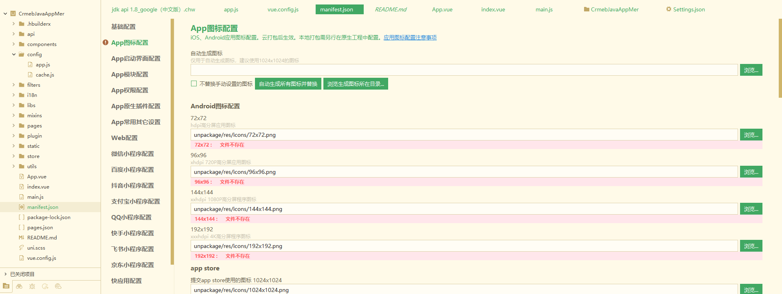Open Web配置 manifest section
The image size is (782, 294).
[x=124, y=138]
